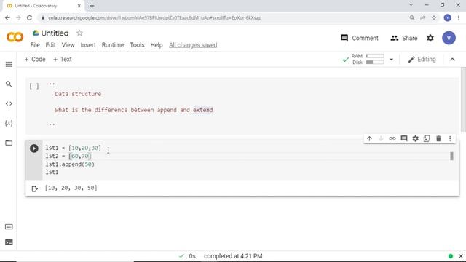The height and width of the screenshot is (262, 466).
Task: Delete the selected cell
Action: coord(438,139)
